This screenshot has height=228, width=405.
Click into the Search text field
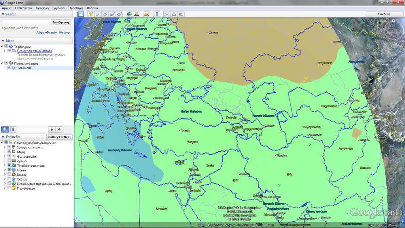pos(26,23)
